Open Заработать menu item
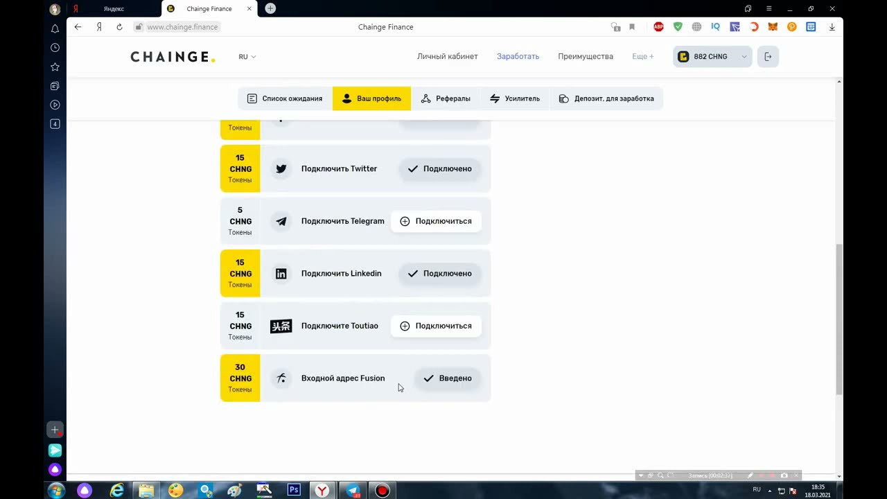 pyautogui.click(x=518, y=57)
